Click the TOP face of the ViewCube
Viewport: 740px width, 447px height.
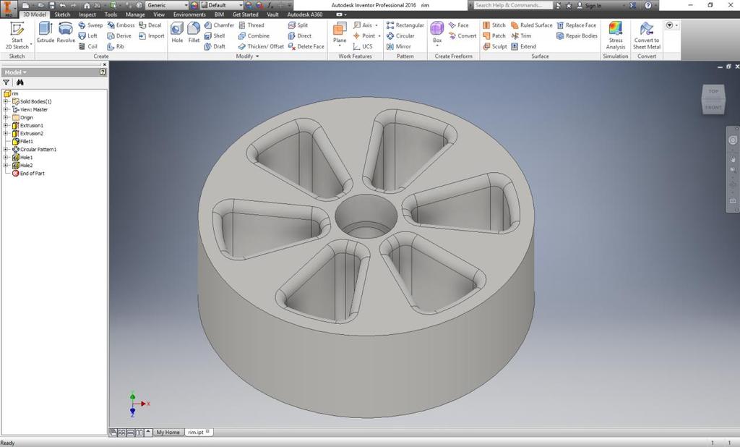tap(713, 92)
